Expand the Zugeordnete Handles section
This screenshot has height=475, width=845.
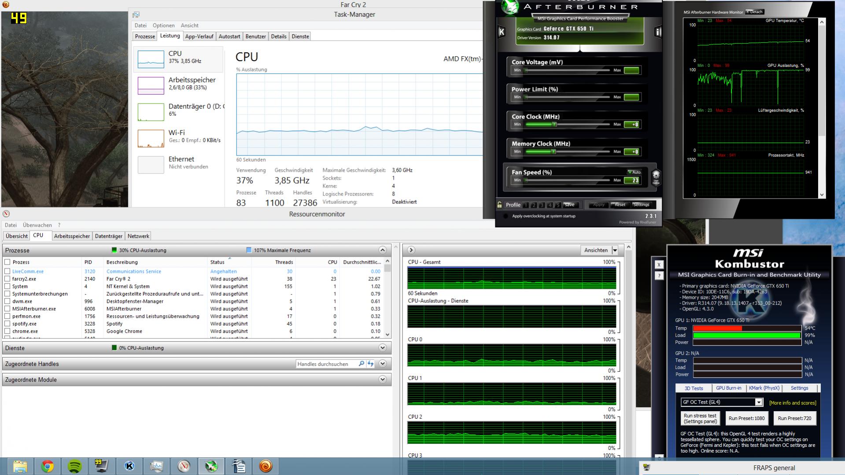[382, 364]
